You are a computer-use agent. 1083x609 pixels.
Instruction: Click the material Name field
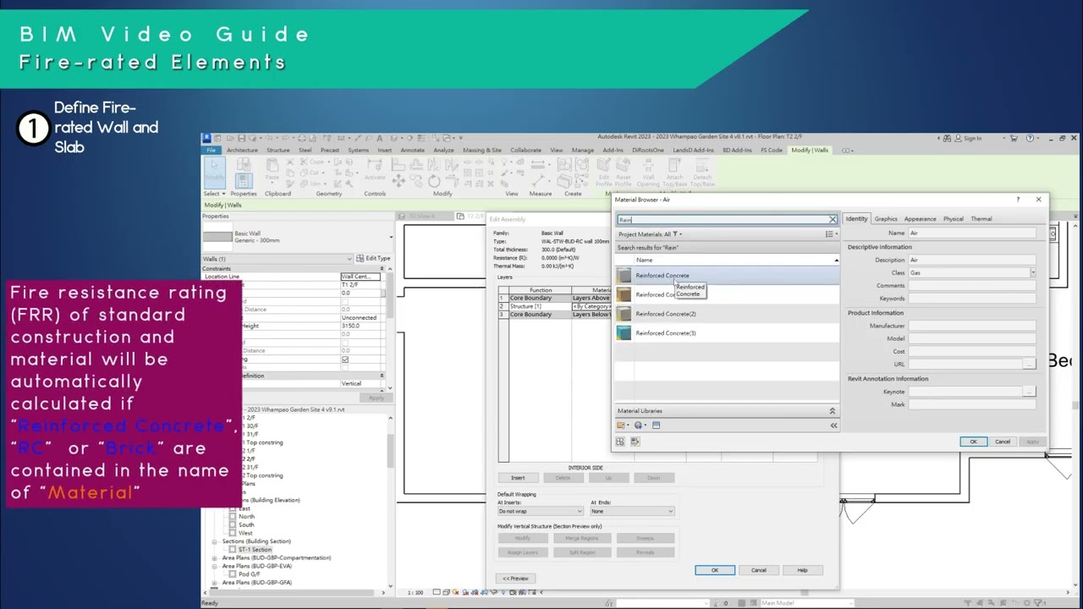click(x=972, y=233)
